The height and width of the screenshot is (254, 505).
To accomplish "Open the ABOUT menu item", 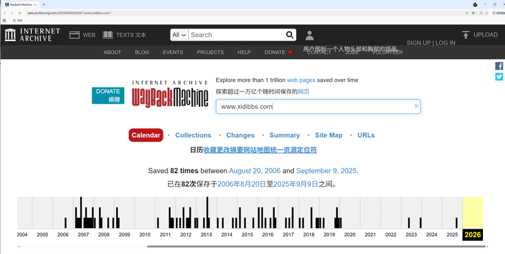I will pos(112,52).
